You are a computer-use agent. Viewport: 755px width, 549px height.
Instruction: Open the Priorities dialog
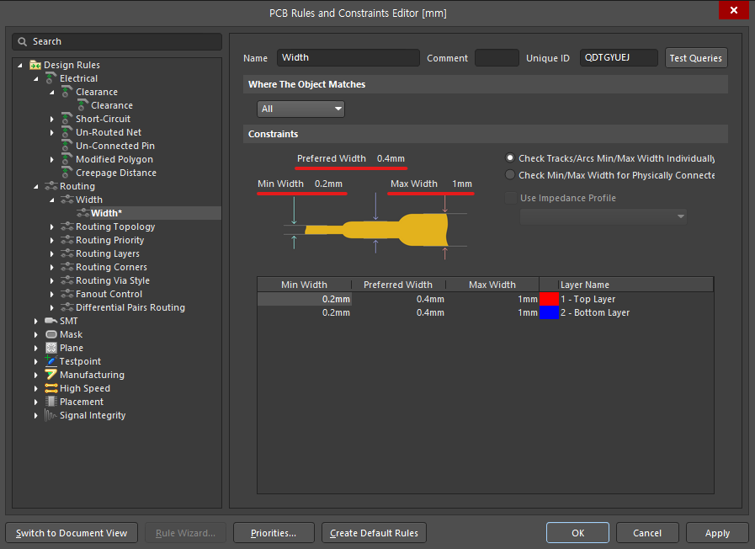coord(274,533)
